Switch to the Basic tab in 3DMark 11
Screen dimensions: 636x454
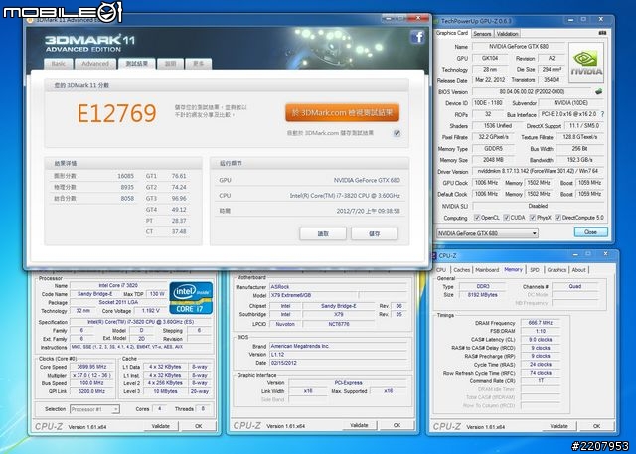59,64
